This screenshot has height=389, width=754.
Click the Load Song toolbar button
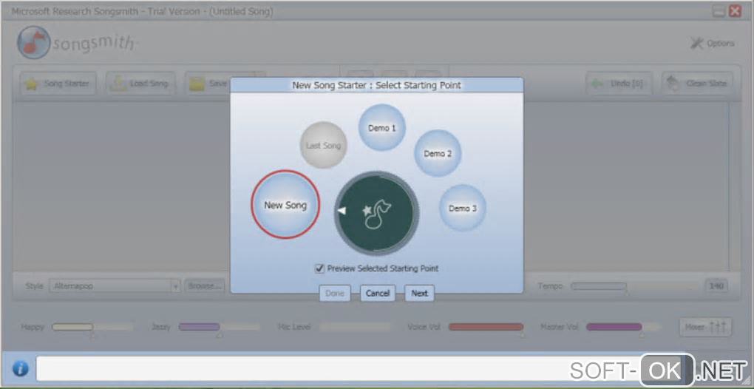(140, 84)
